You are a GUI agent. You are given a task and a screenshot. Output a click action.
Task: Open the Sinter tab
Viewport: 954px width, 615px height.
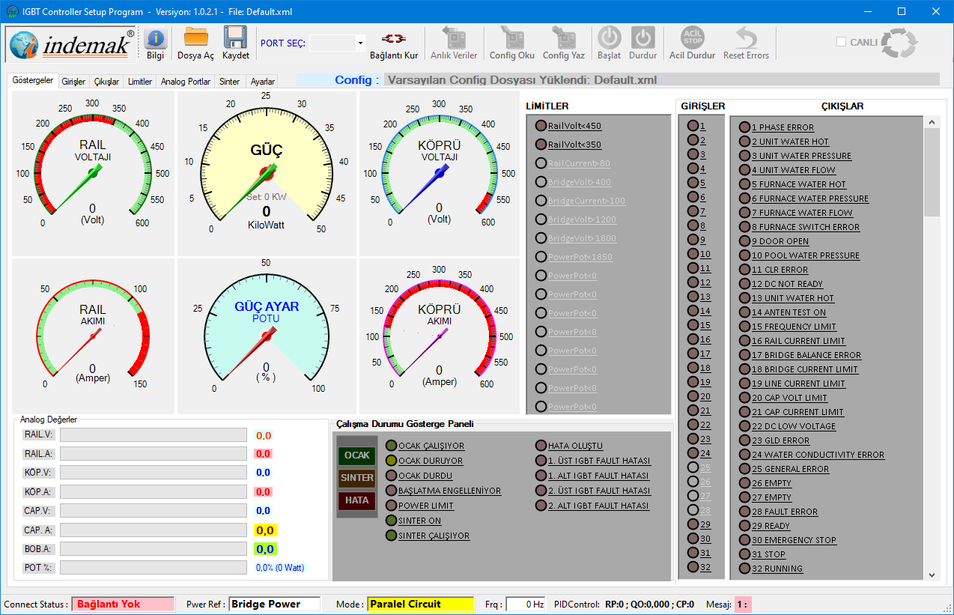230,82
